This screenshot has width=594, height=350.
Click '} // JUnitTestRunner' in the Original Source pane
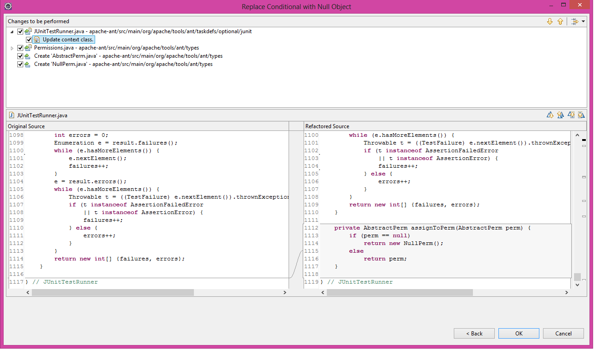[61, 282]
